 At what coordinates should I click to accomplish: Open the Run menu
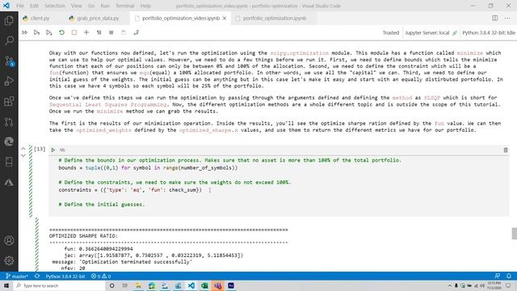tap(105, 6)
